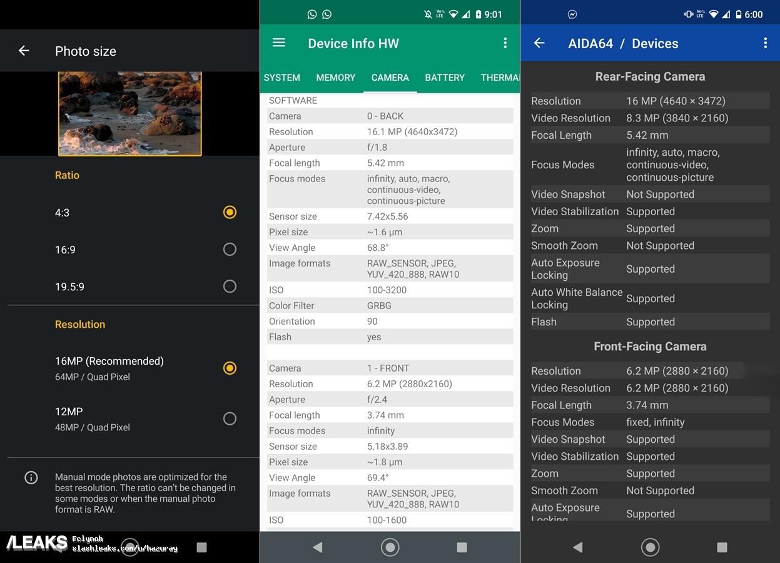This screenshot has width=780, height=563.
Task: Tap the Wi-Fi icon beside the 9:01 clock
Action: point(453,14)
